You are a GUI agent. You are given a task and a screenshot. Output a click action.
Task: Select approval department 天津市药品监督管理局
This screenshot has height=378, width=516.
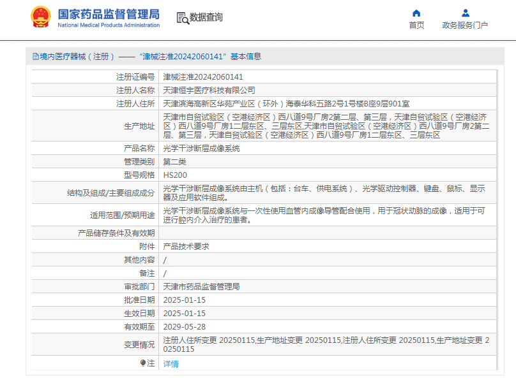(x=201, y=287)
